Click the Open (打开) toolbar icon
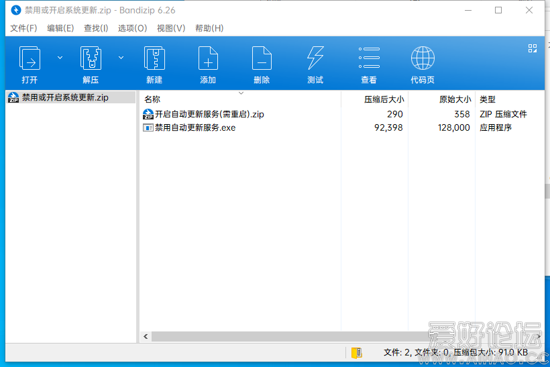The image size is (550, 367). (x=30, y=58)
